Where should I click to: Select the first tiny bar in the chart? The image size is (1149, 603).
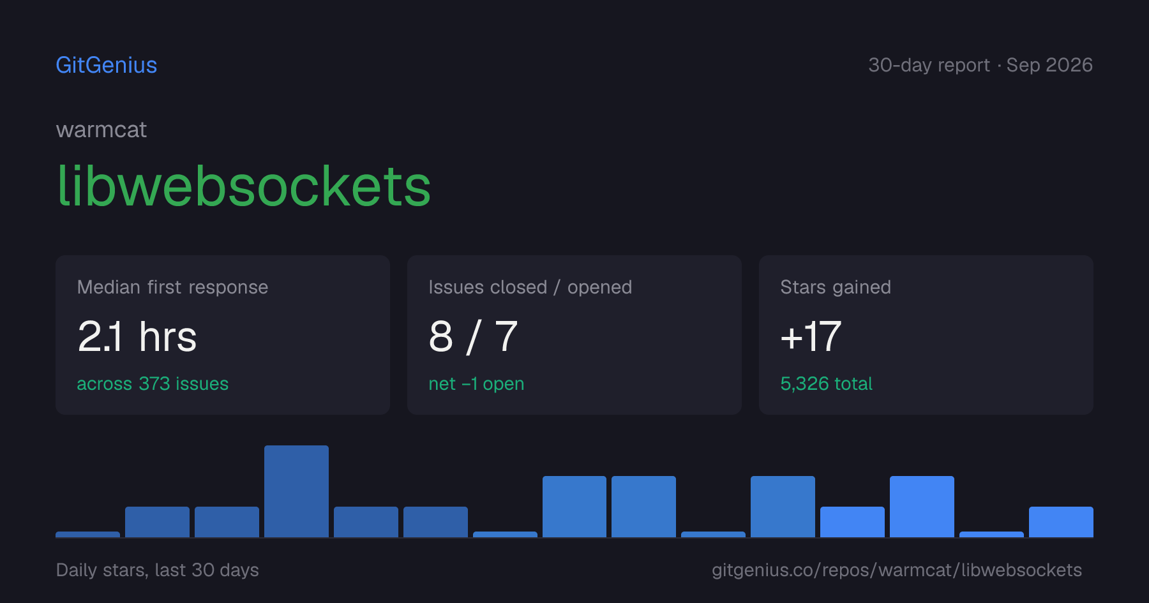click(87, 534)
